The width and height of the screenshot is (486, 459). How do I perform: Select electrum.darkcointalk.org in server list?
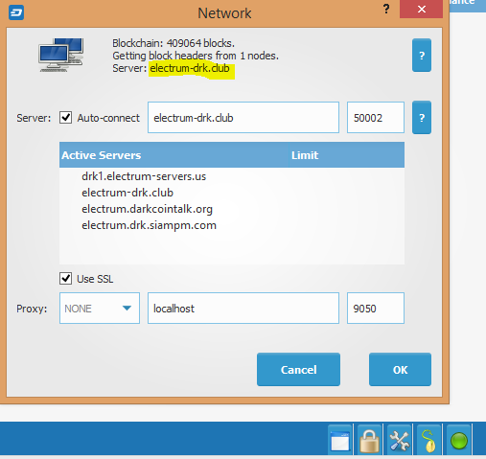click(147, 209)
